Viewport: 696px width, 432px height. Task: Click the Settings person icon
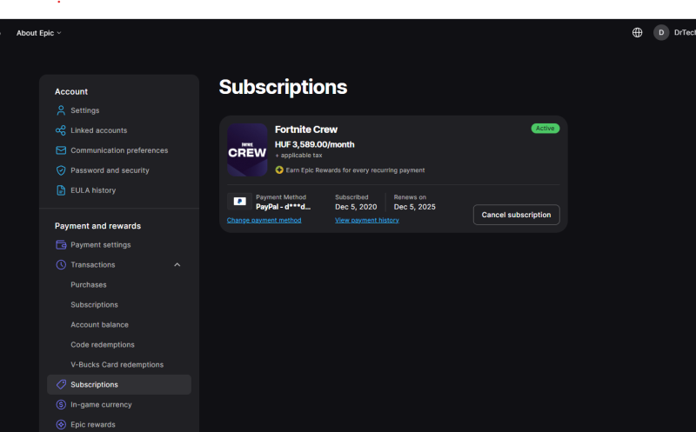(x=61, y=110)
